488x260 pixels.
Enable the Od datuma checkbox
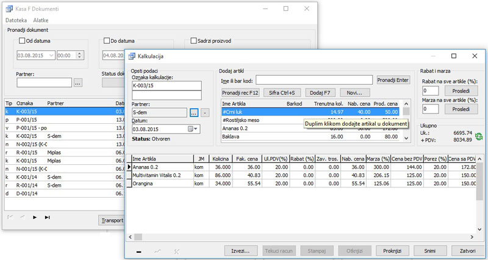tap(22, 41)
